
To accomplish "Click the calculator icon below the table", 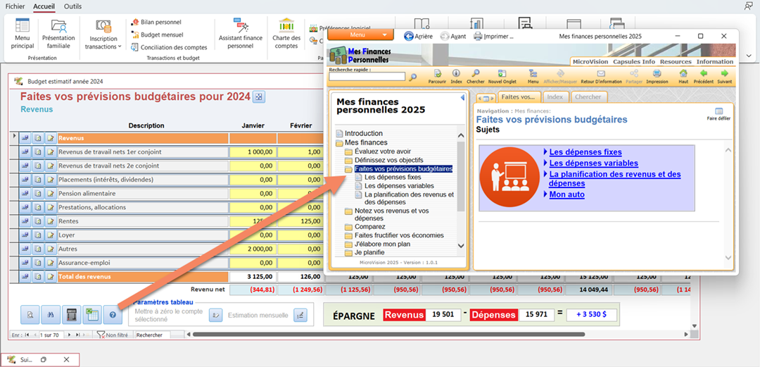I will coord(71,315).
